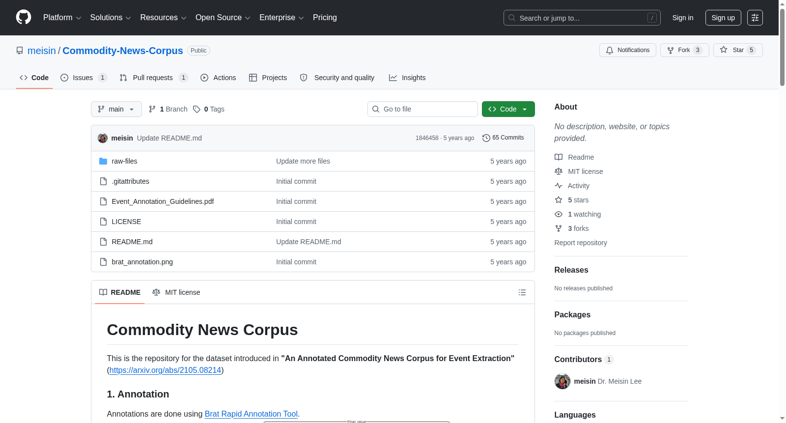Expand the Open Source menu

pyautogui.click(x=223, y=18)
